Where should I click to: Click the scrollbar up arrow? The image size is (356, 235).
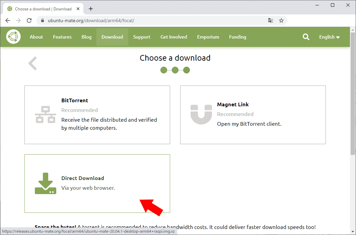tap(353, 30)
